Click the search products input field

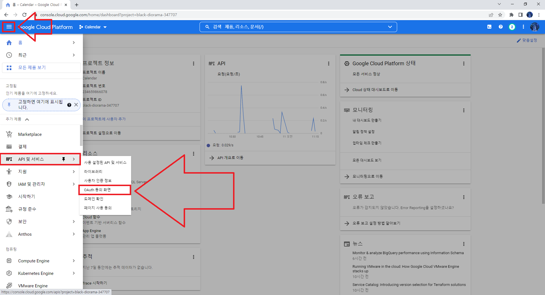tap(298, 27)
